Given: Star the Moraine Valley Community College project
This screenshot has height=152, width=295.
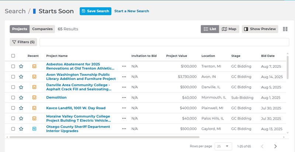Looking at the screenshot, I should (x=21, y=118).
